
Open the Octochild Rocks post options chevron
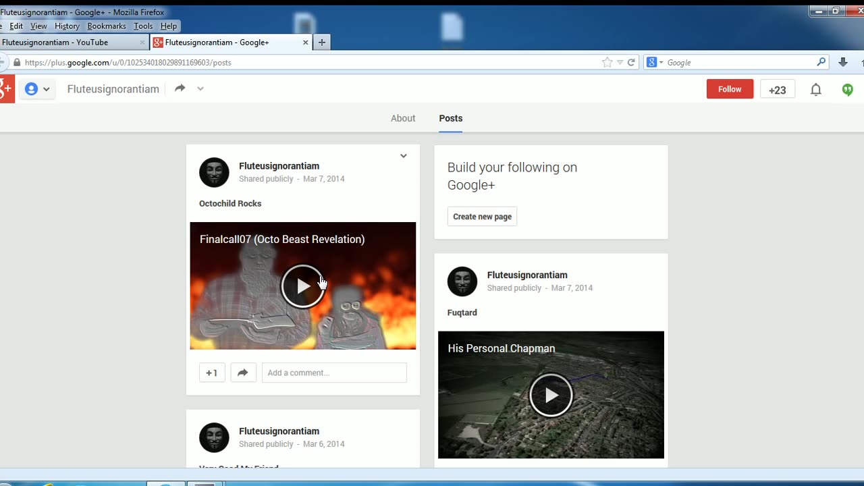[x=403, y=156]
